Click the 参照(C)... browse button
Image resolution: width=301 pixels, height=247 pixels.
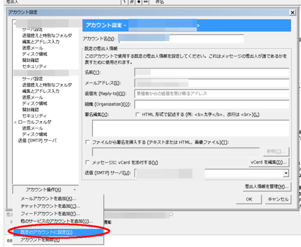(276, 152)
